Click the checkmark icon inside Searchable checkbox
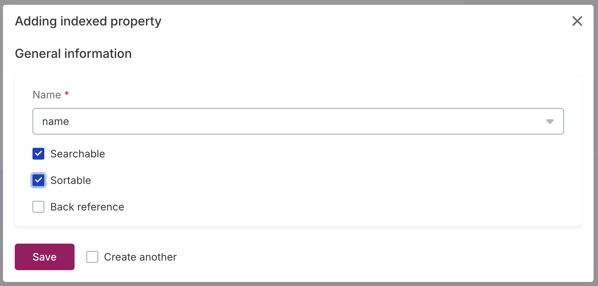The image size is (598, 286). [x=38, y=154]
